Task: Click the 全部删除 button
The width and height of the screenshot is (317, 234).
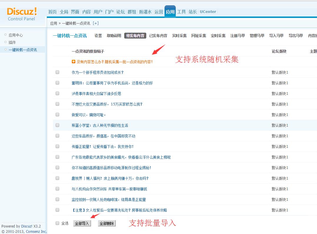Action: coord(107,223)
